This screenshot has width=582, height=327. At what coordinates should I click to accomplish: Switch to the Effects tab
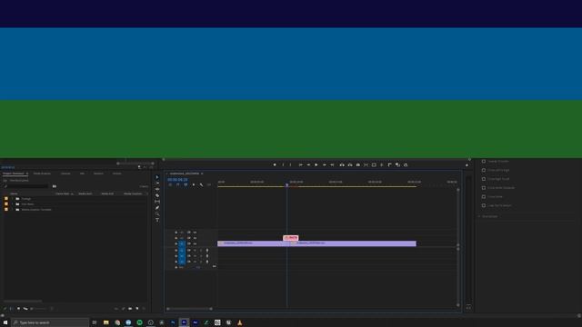pos(98,173)
